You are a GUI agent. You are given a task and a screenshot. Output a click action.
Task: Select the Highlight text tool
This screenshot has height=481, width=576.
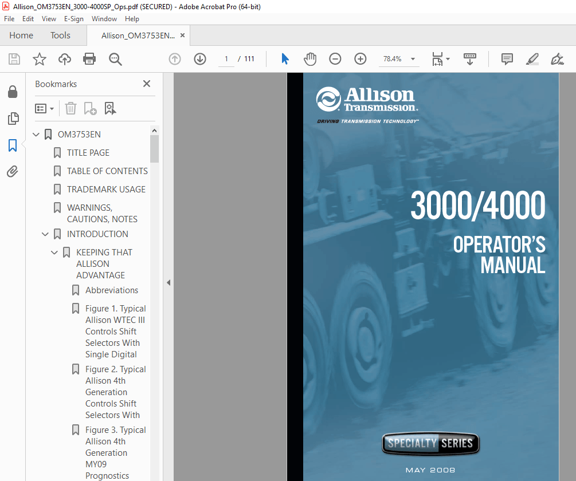[x=532, y=59]
